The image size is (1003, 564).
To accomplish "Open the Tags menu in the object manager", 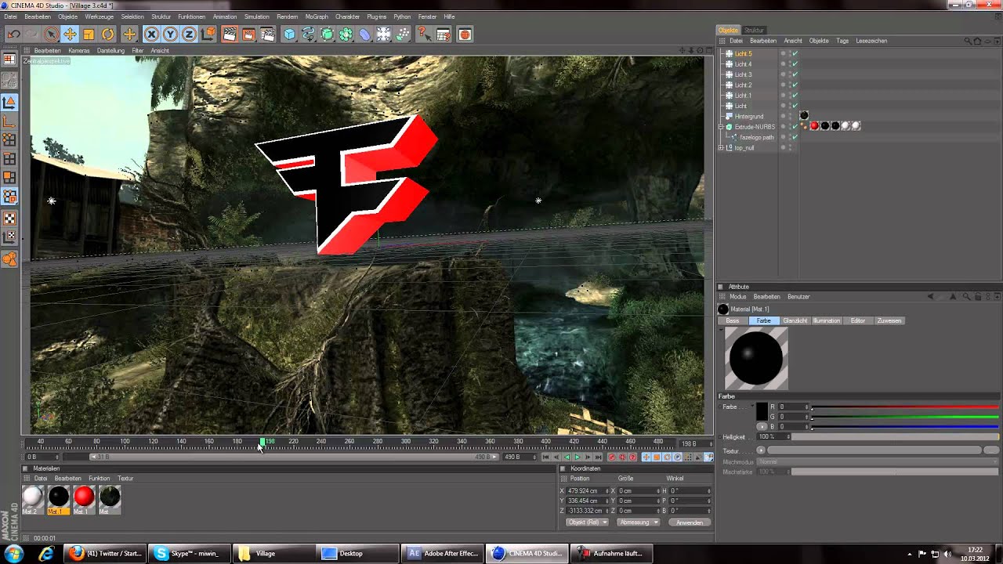I will 842,41.
